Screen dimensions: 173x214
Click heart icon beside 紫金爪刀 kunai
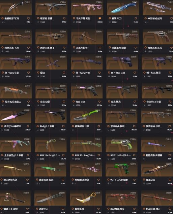(98, 209)
